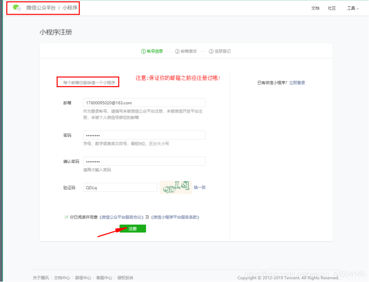Toggle the agreement checkbox
This screenshot has height=282, width=369.
pyautogui.click(x=66, y=217)
